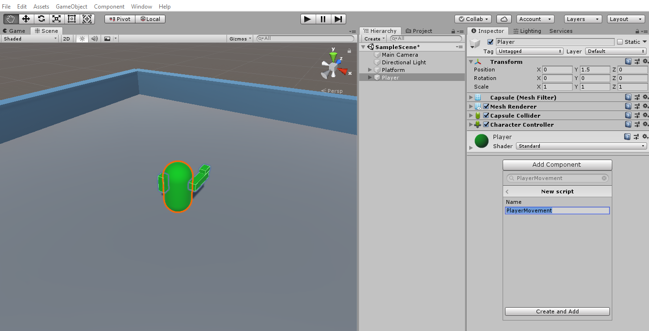Click the Step frame button
649x331 pixels.
pos(339,19)
